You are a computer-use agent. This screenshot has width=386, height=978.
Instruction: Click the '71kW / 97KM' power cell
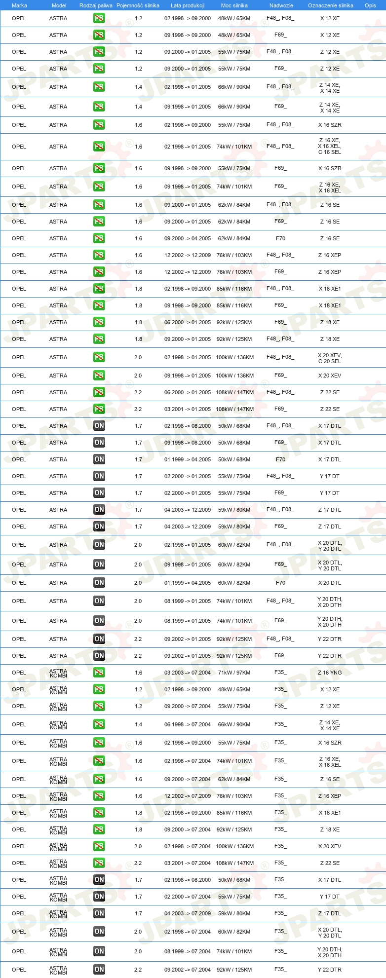coord(234,673)
